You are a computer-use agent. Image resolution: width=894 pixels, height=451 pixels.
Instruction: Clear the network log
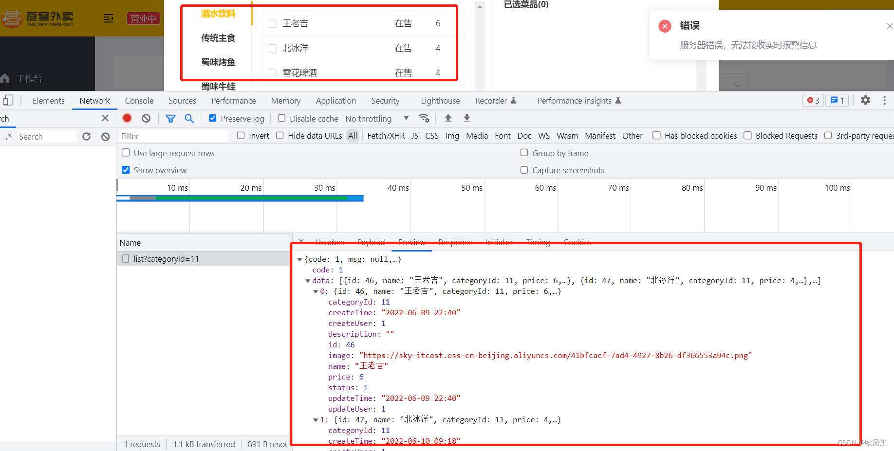(146, 118)
